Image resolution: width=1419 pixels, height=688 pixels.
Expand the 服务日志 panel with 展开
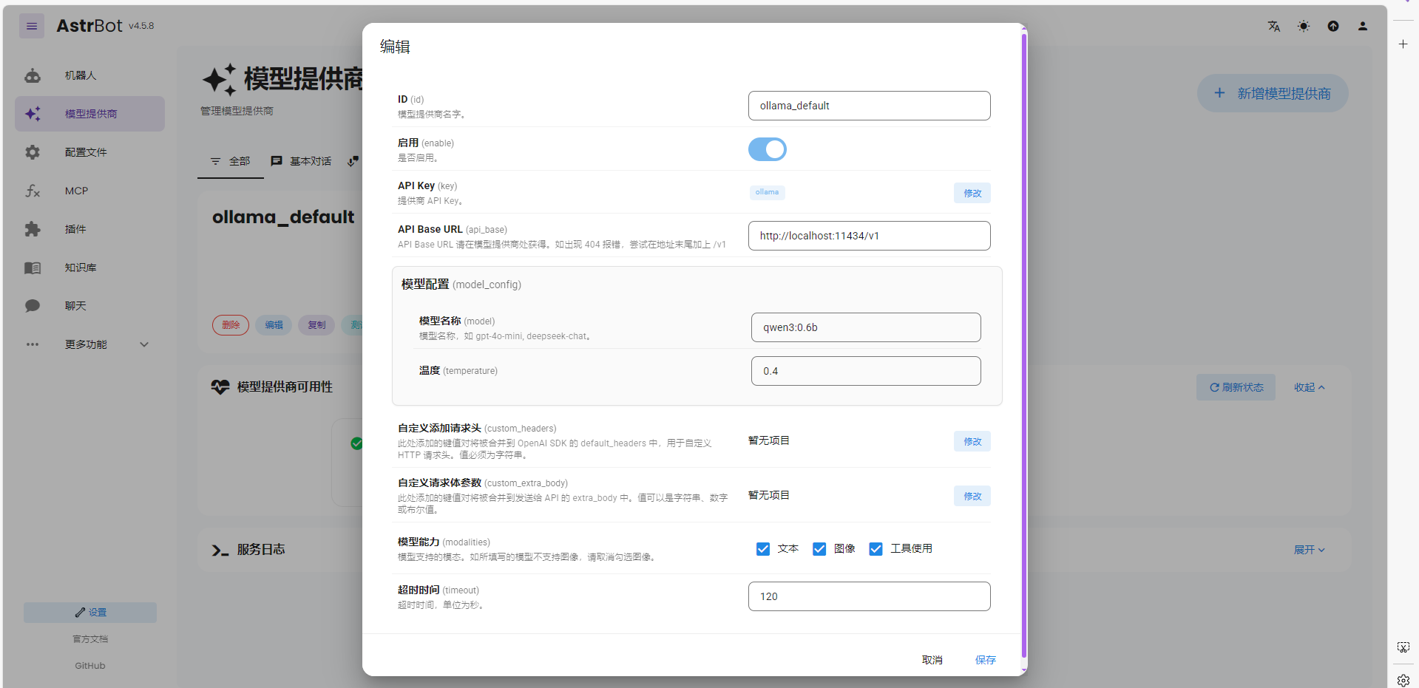1308,550
